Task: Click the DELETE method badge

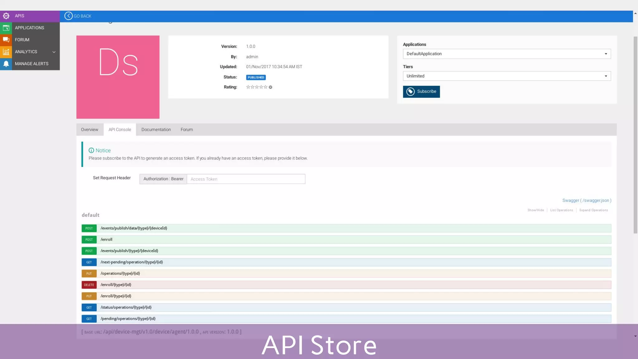Action: [x=89, y=285]
